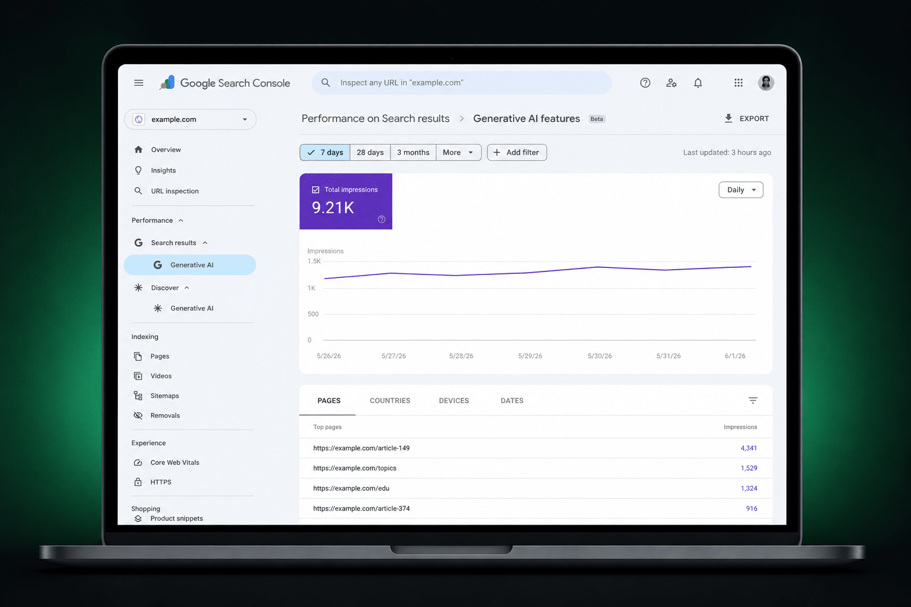This screenshot has width=911, height=607.
Task: Click the Google G icon beside Search results
Action: coord(138,242)
